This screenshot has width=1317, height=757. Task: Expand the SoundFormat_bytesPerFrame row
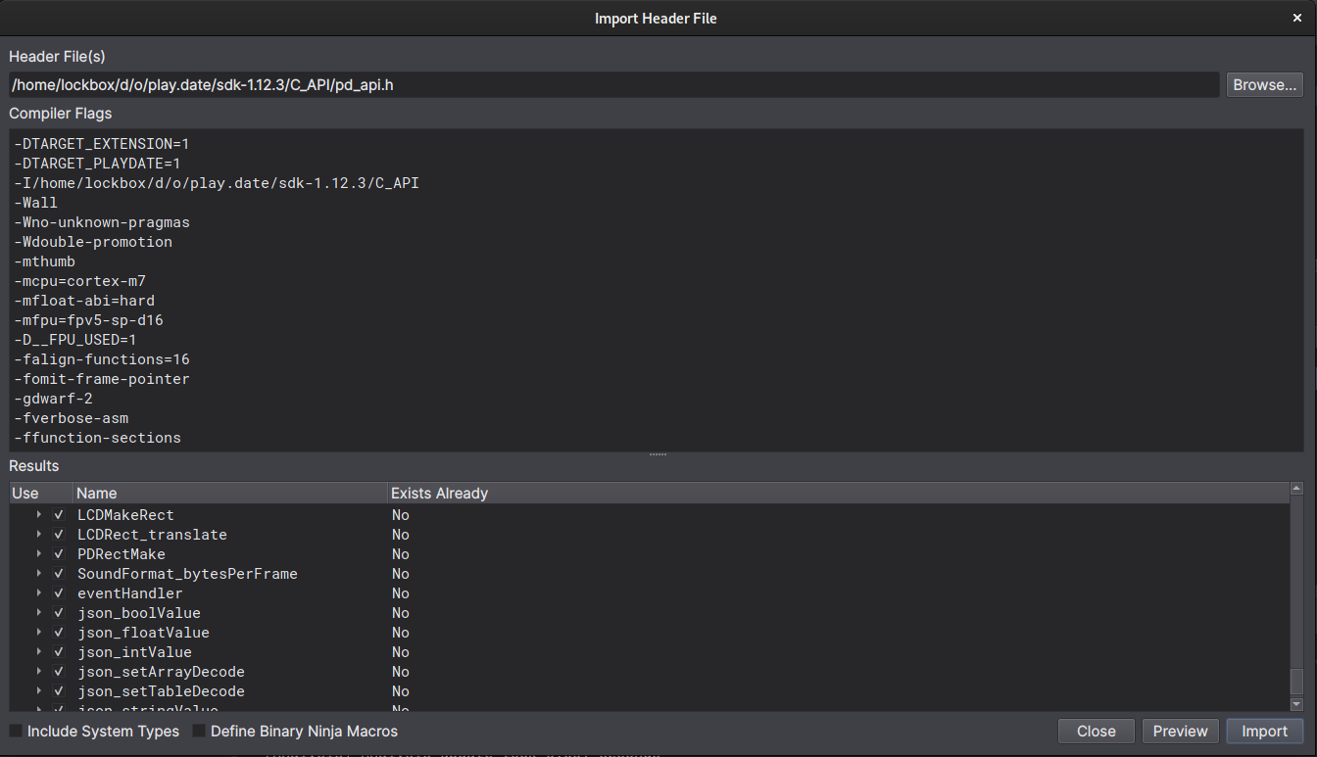click(39, 574)
